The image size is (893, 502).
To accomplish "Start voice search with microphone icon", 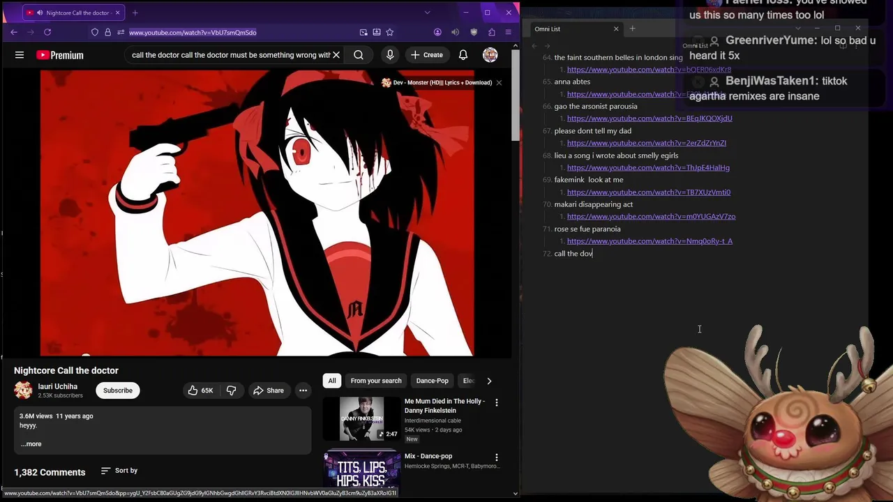I will (x=390, y=55).
